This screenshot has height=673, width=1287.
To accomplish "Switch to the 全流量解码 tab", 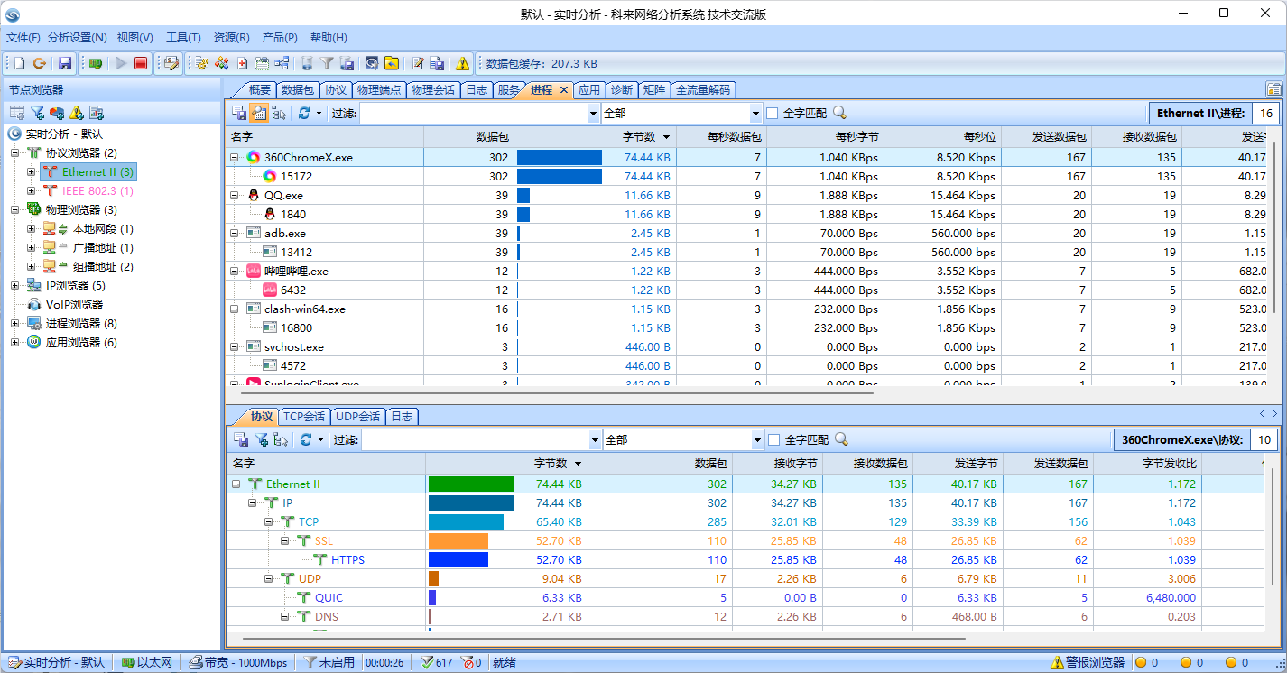I will click(705, 89).
